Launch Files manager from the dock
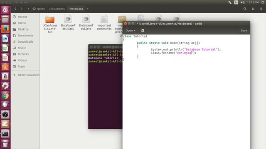The width and height of the screenshot is (266, 149). (x=5, y=19)
